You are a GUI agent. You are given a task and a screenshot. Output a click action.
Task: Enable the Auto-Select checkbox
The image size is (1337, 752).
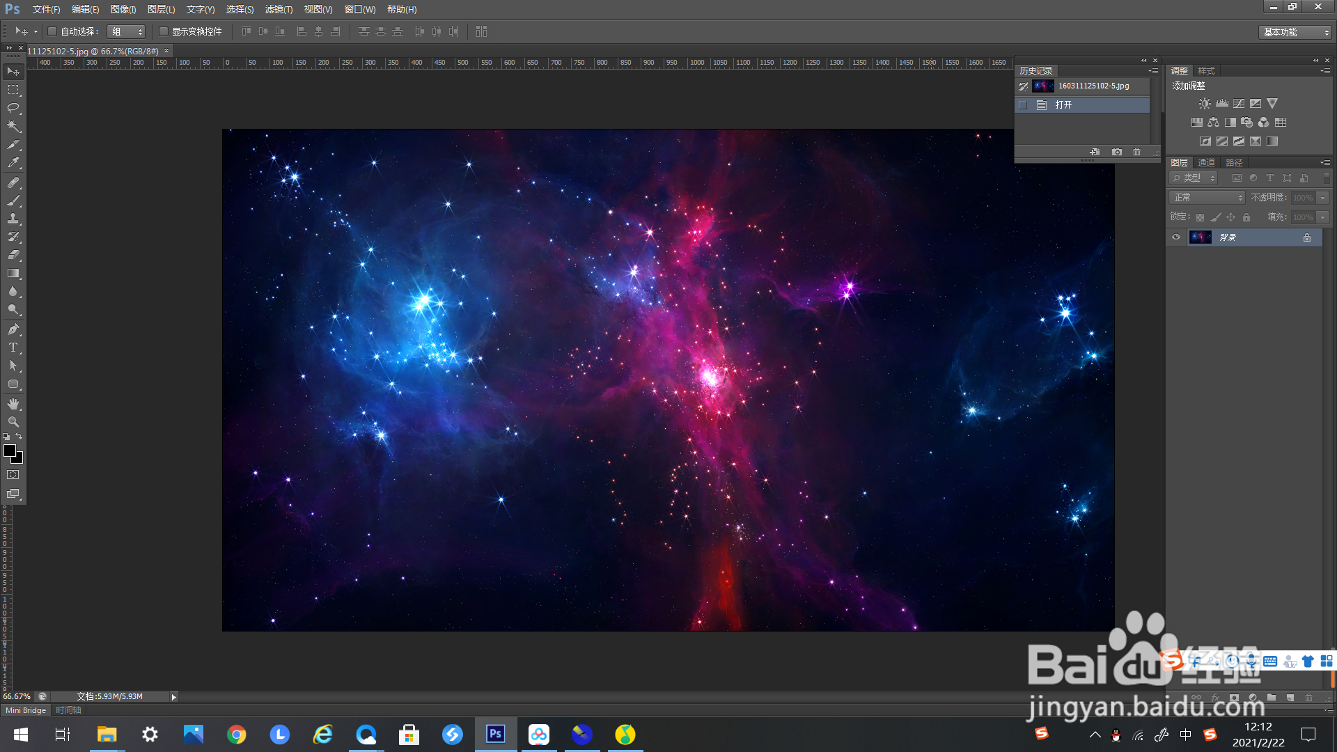click(x=52, y=31)
